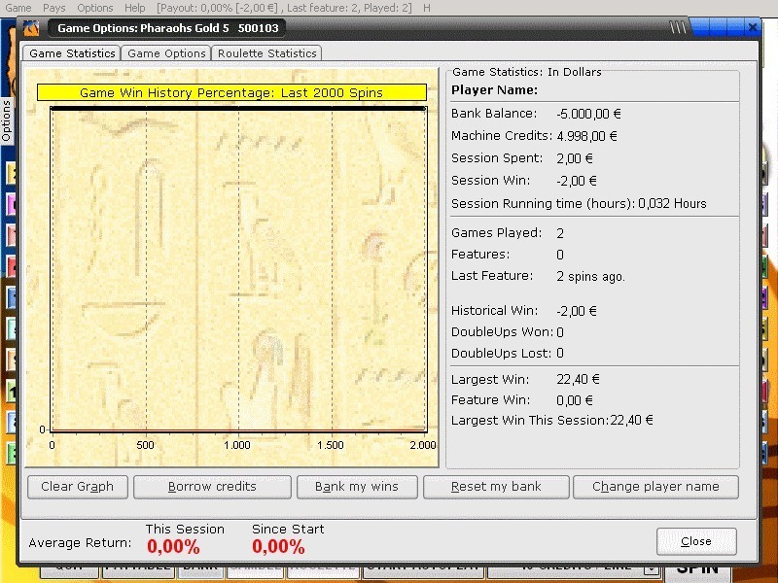Click the Bank my wins button
Viewport: 778px width, 583px height.
coord(357,487)
